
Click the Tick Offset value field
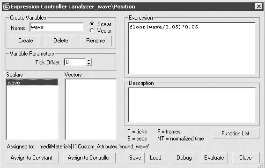(74, 62)
